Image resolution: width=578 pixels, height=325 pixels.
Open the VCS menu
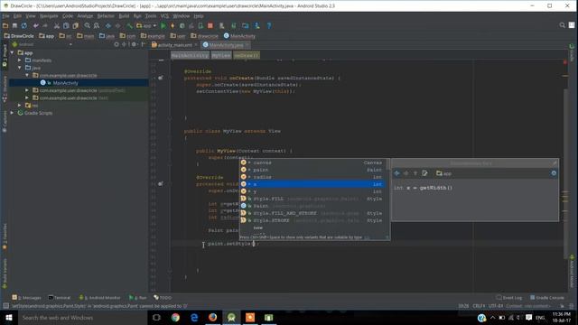click(164, 16)
